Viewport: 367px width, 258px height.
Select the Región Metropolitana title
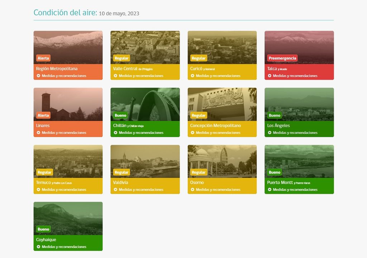(x=57, y=68)
